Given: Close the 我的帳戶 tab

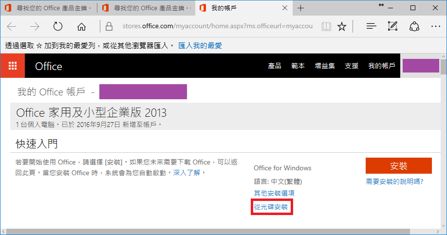Looking at the screenshot, I should (x=284, y=8).
